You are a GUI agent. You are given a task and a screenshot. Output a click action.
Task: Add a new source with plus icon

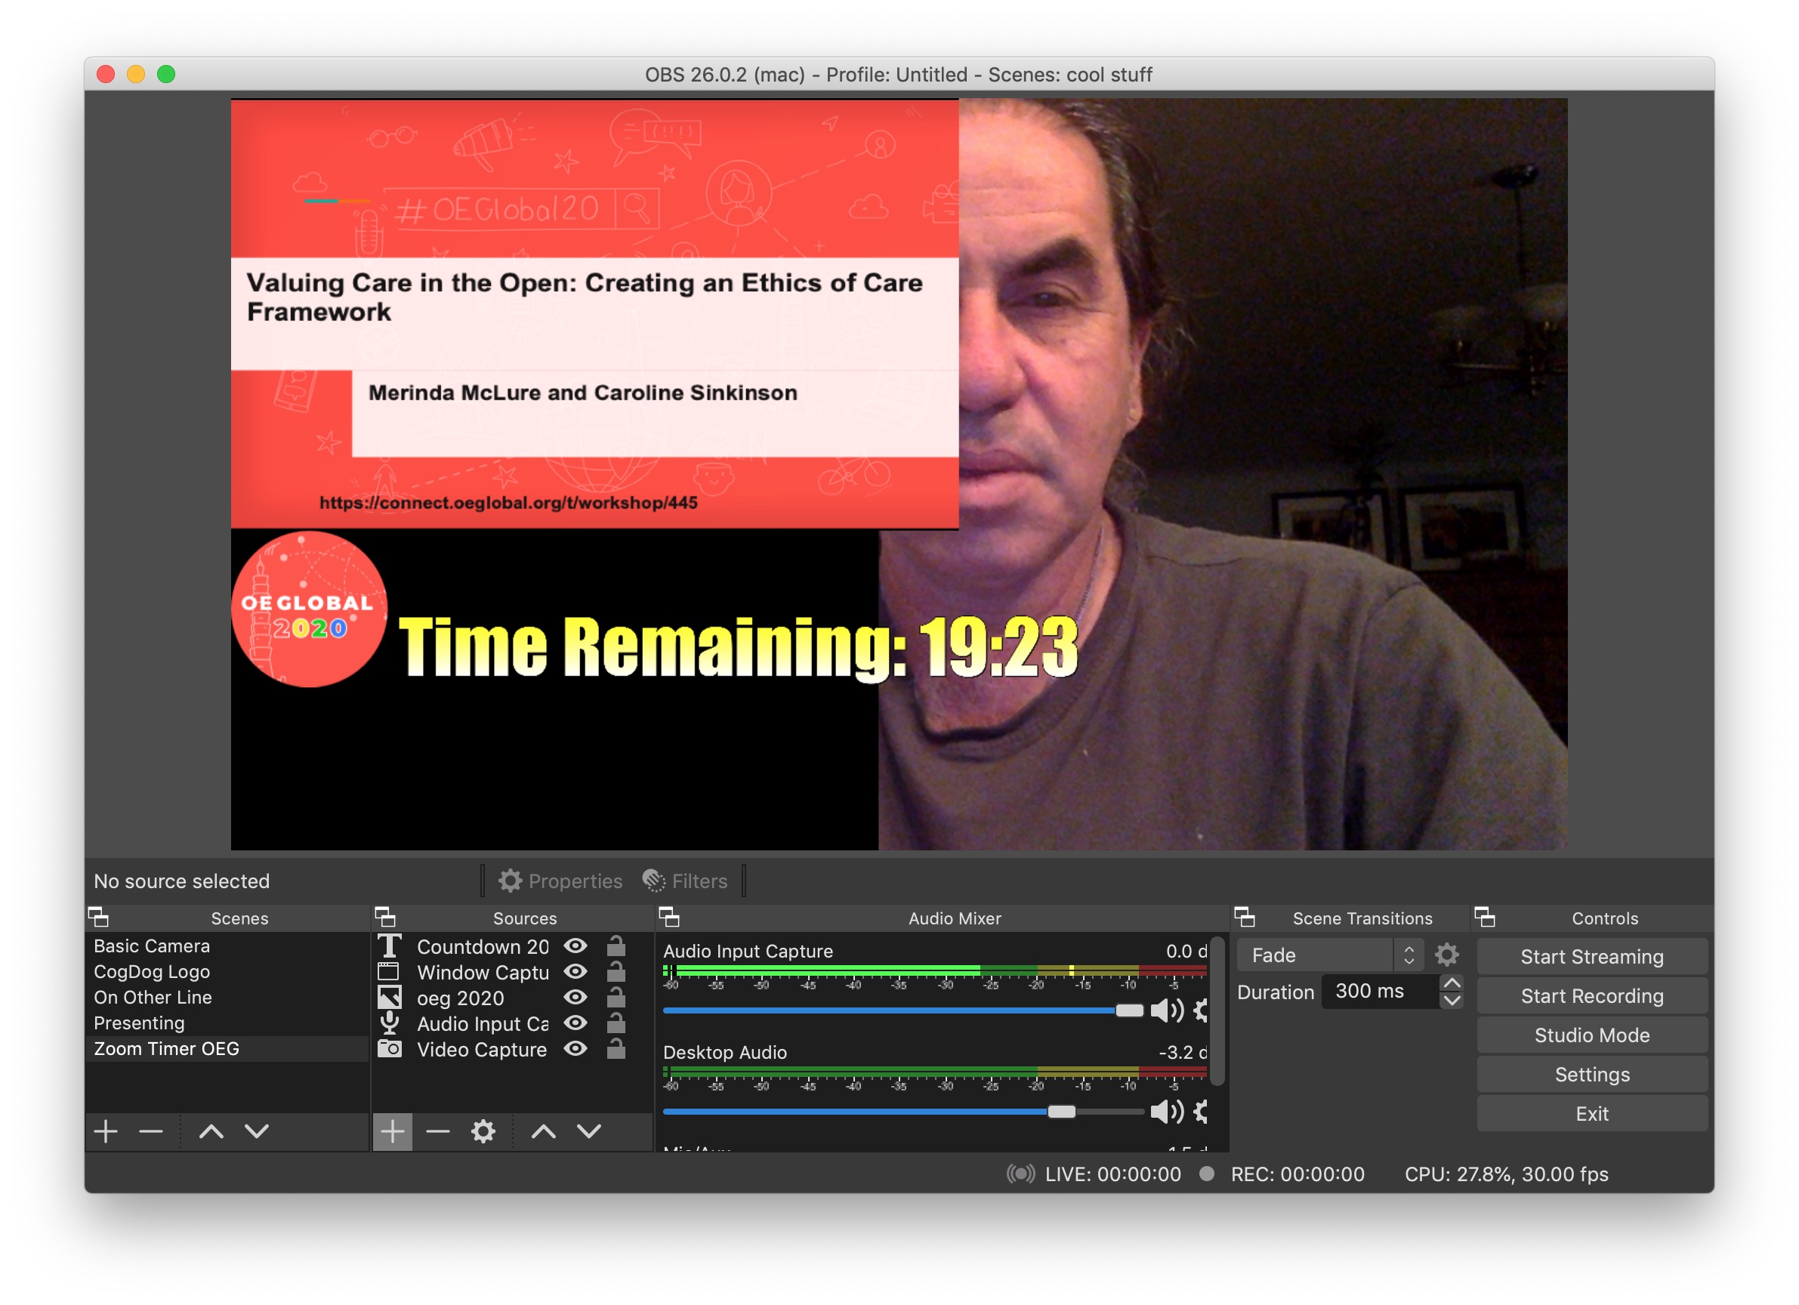(x=392, y=1131)
